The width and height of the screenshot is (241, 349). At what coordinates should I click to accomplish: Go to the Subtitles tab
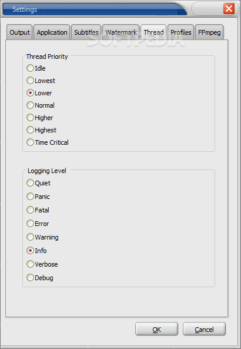[86, 32]
